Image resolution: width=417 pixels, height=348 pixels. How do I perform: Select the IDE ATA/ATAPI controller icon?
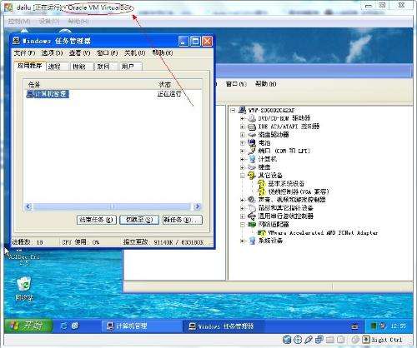coord(252,127)
